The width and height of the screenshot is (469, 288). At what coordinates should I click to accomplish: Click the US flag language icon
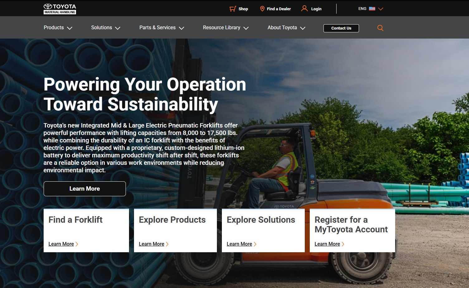[x=372, y=9]
